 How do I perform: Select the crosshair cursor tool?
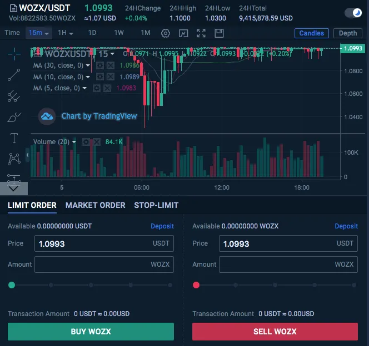click(14, 53)
